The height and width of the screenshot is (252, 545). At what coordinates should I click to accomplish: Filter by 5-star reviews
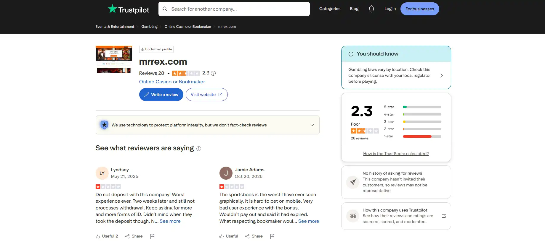click(413, 107)
